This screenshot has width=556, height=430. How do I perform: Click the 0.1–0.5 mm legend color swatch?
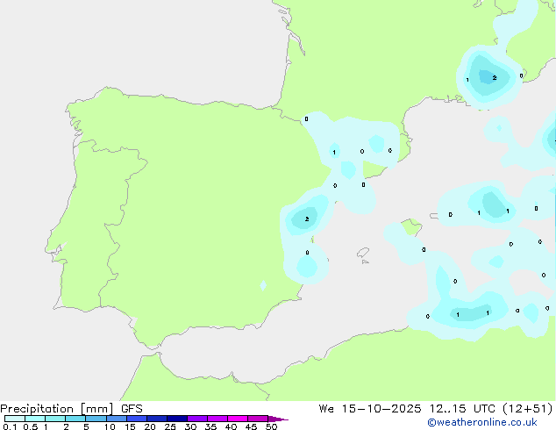coord(15,419)
